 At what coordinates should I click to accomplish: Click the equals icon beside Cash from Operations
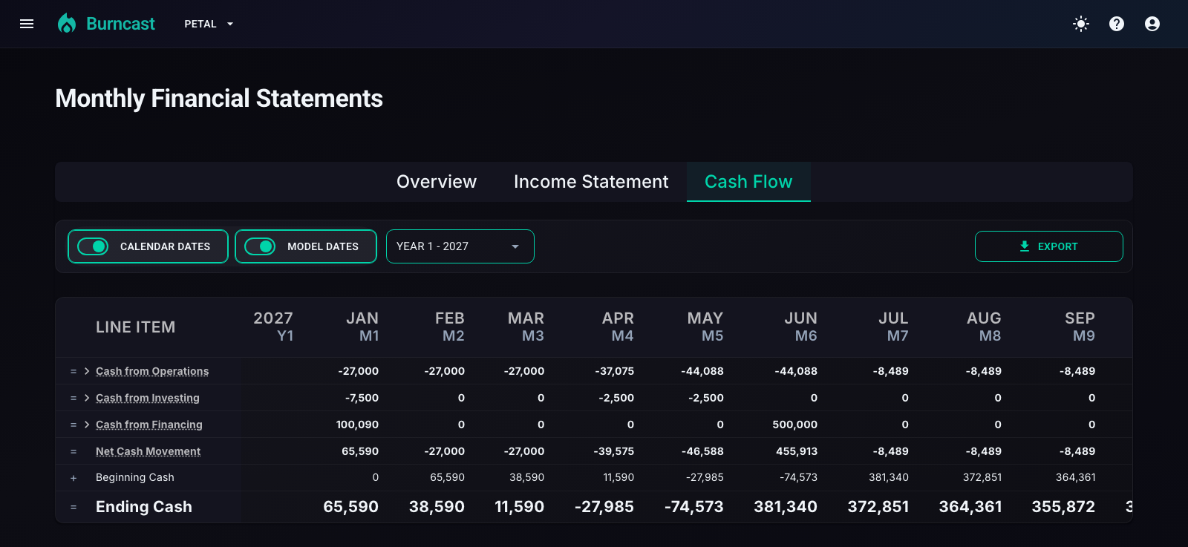tap(74, 371)
